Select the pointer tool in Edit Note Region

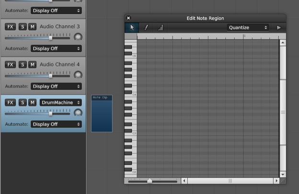[132, 28]
